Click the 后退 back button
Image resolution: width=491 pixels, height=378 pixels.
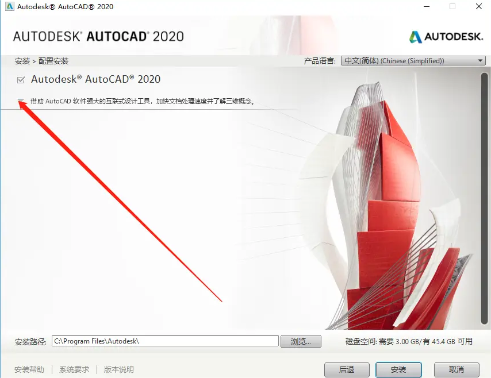pos(347,370)
